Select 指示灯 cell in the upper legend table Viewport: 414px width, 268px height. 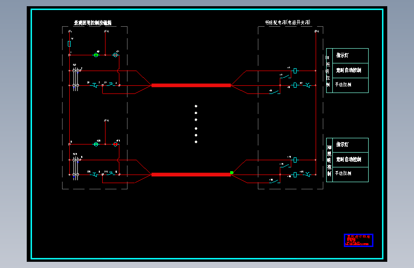point(350,56)
